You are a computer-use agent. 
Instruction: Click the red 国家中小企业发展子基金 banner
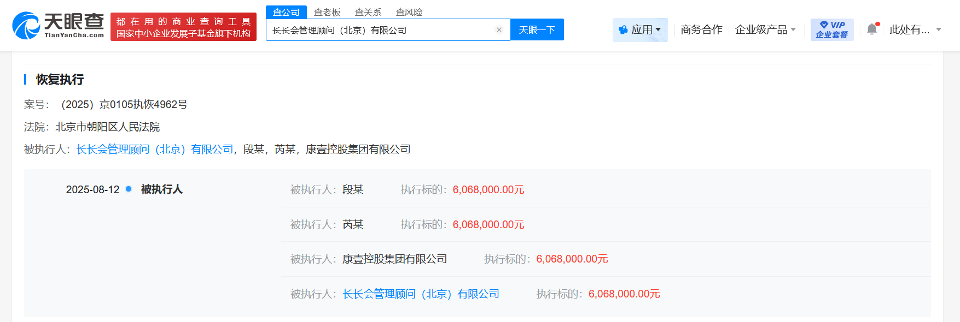tap(183, 27)
